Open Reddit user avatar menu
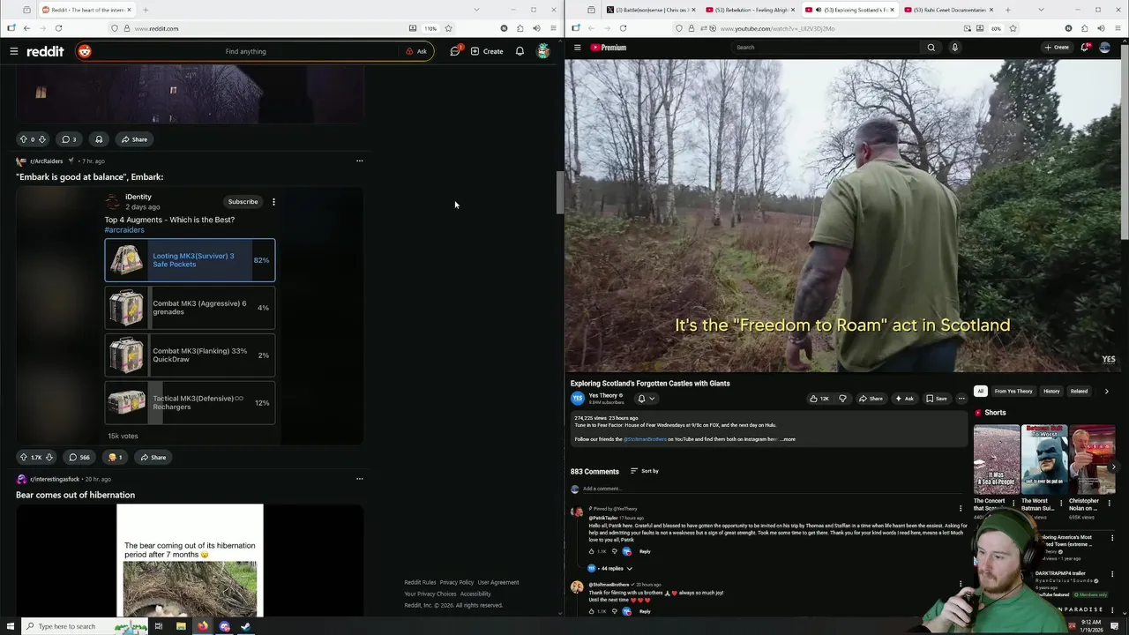The image size is (1129, 635). 543,51
